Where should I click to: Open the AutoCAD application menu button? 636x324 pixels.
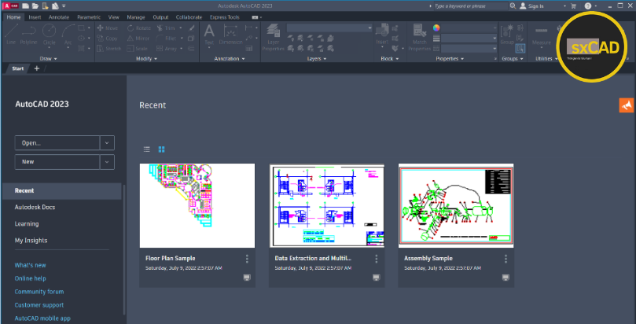[x=9, y=6]
